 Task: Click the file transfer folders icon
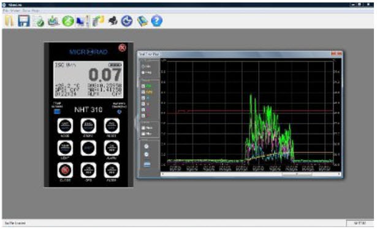(98, 21)
